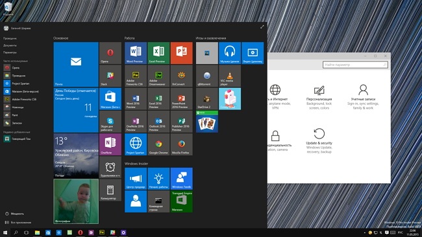Viewport: 422px width, 237px height.
Task: Open the weather tile showing 13°
Action: pos(76,155)
